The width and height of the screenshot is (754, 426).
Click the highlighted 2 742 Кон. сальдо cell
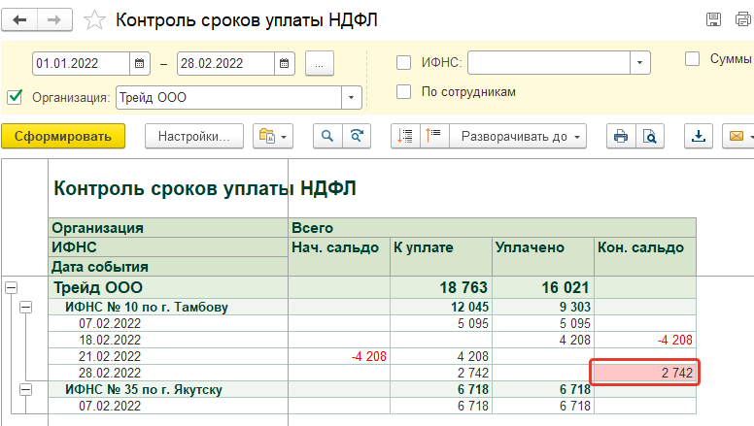click(x=645, y=373)
